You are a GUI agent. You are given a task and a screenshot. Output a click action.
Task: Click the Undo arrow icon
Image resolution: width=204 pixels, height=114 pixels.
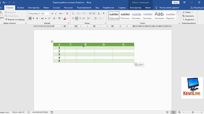click(4, 3)
